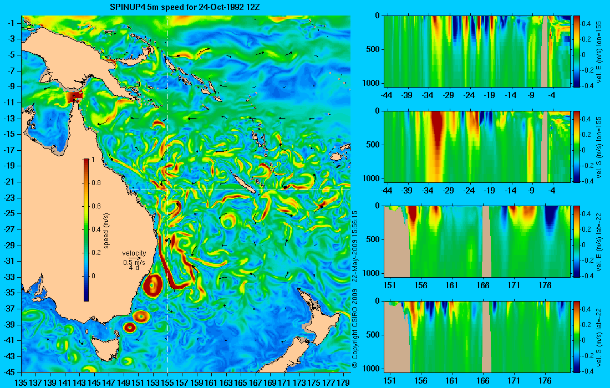Image resolution: width=610 pixels, height=388 pixels.
Task: Click the 'velocity' legend label with arrow
Action: click(134, 253)
